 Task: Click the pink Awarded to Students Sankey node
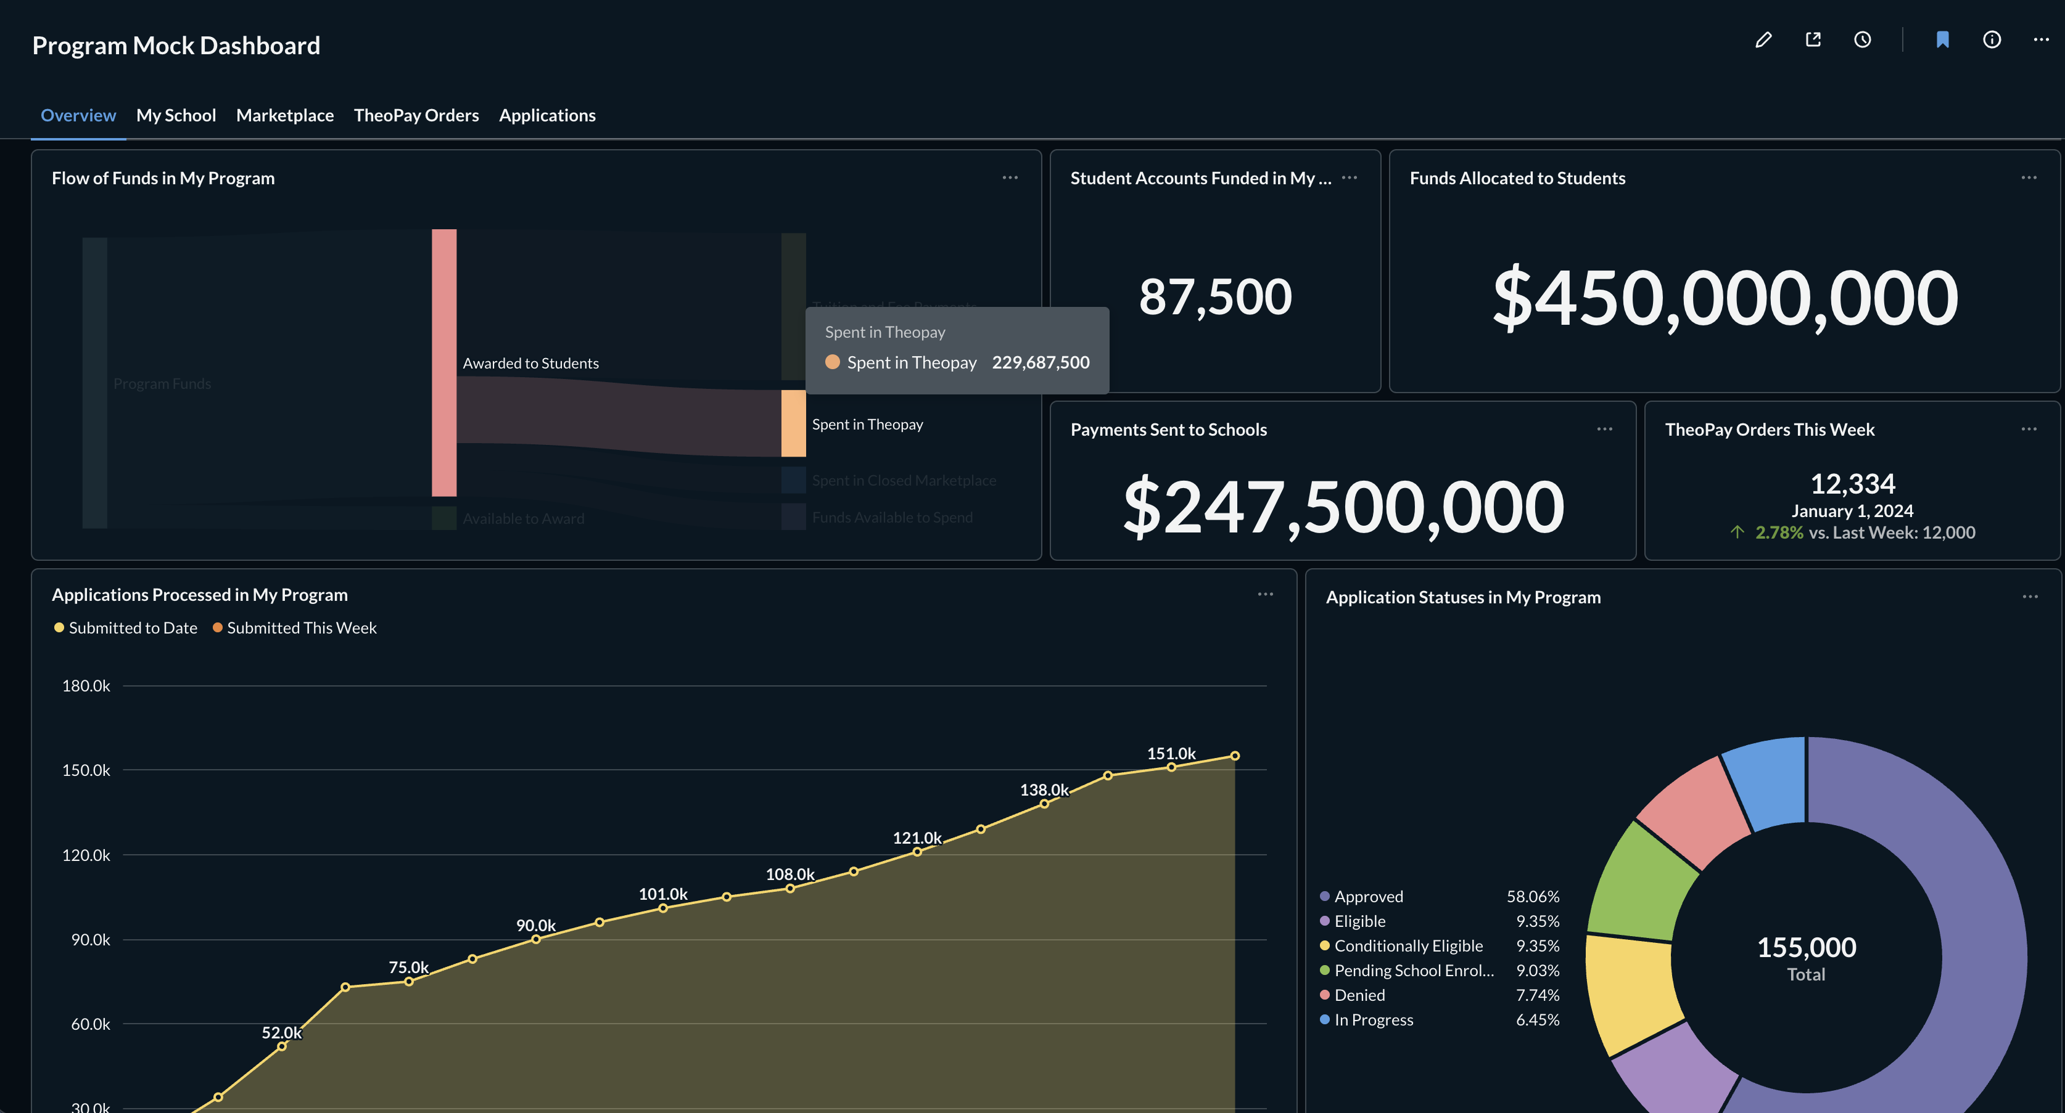[x=444, y=363]
